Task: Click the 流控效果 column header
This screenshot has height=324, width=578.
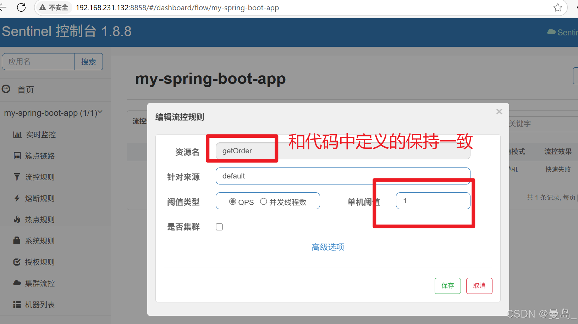Action: click(558, 152)
